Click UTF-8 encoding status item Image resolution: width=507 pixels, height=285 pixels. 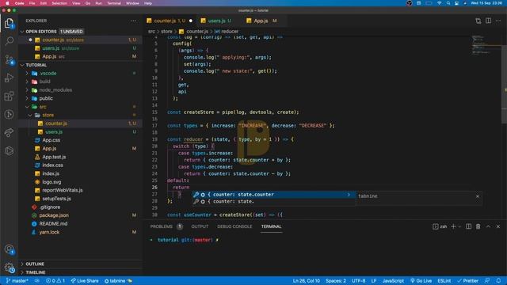(x=358, y=281)
